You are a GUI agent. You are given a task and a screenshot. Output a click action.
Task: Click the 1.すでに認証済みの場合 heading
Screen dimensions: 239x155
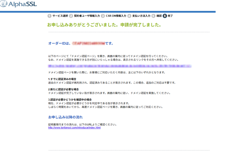pos(62,79)
